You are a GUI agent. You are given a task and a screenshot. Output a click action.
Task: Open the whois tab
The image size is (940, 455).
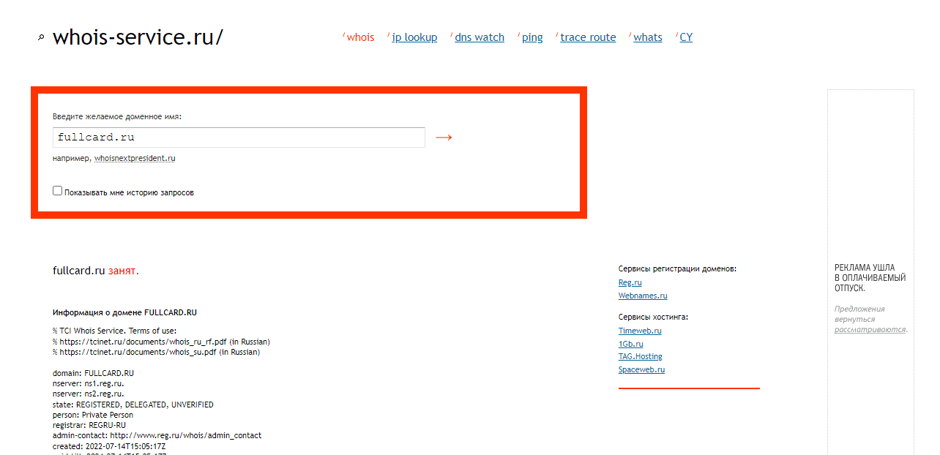click(x=360, y=37)
